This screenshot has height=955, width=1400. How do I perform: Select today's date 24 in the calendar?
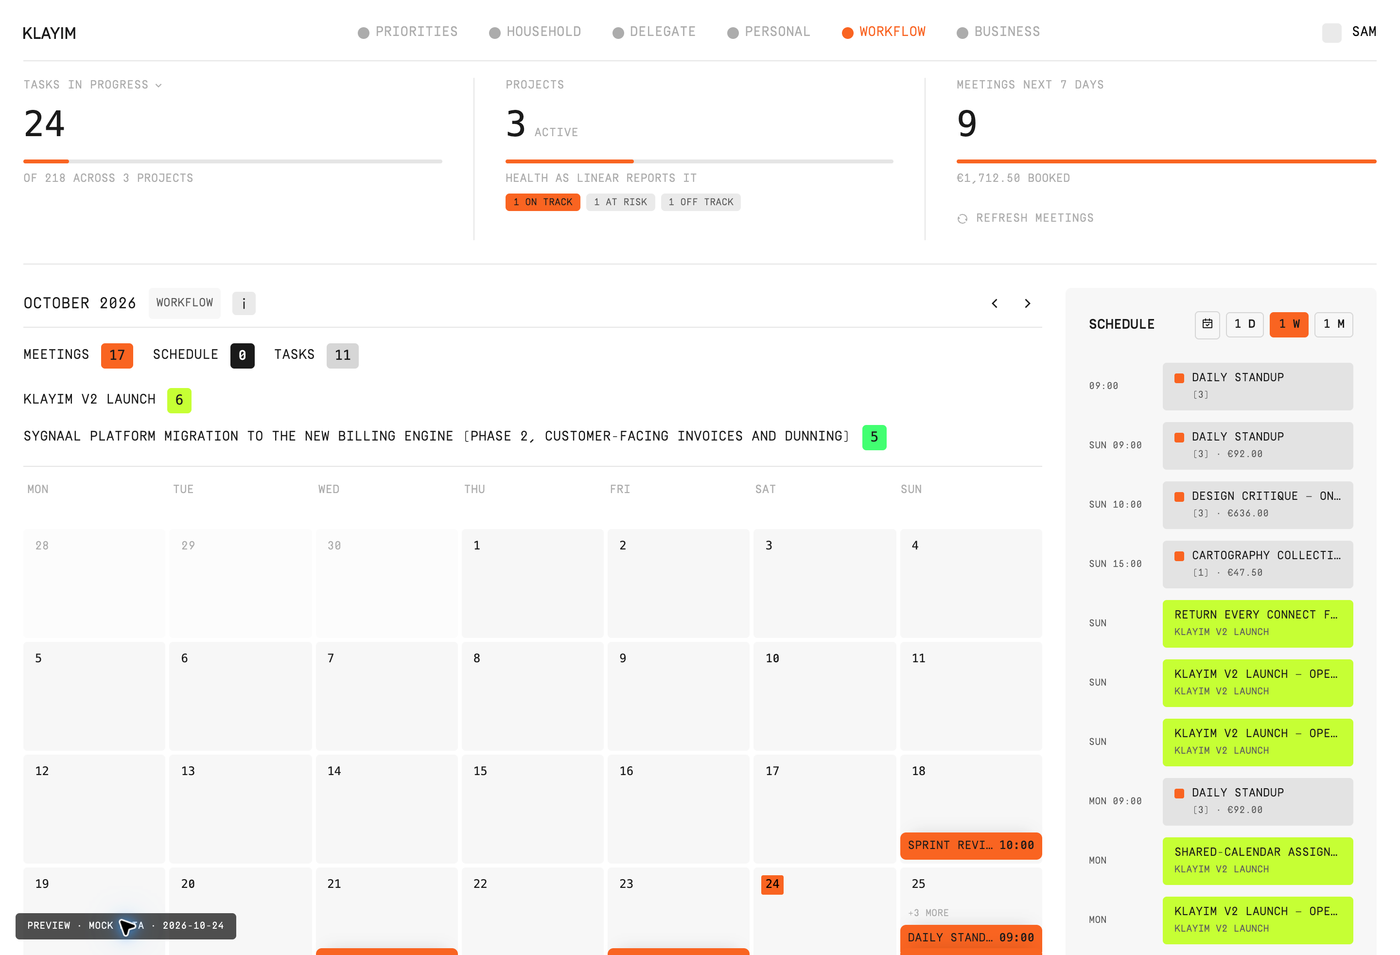pos(772,884)
